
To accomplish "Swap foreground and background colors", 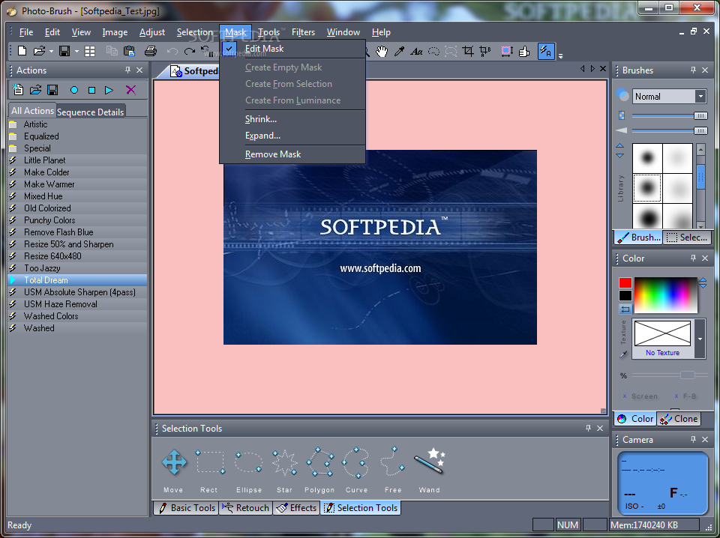I will [x=625, y=309].
